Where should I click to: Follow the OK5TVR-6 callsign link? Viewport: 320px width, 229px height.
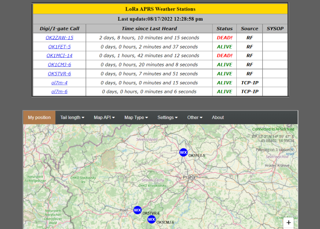click(x=59, y=74)
